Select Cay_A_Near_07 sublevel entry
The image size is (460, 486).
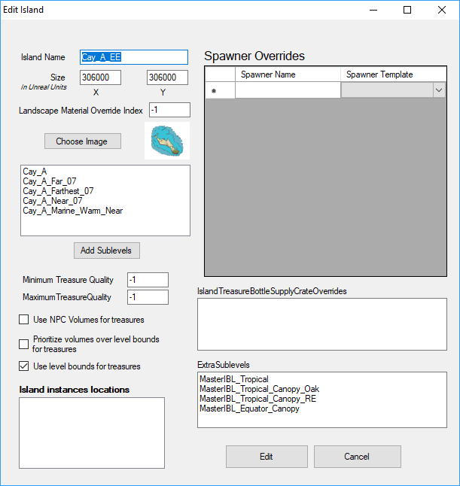coord(53,201)
